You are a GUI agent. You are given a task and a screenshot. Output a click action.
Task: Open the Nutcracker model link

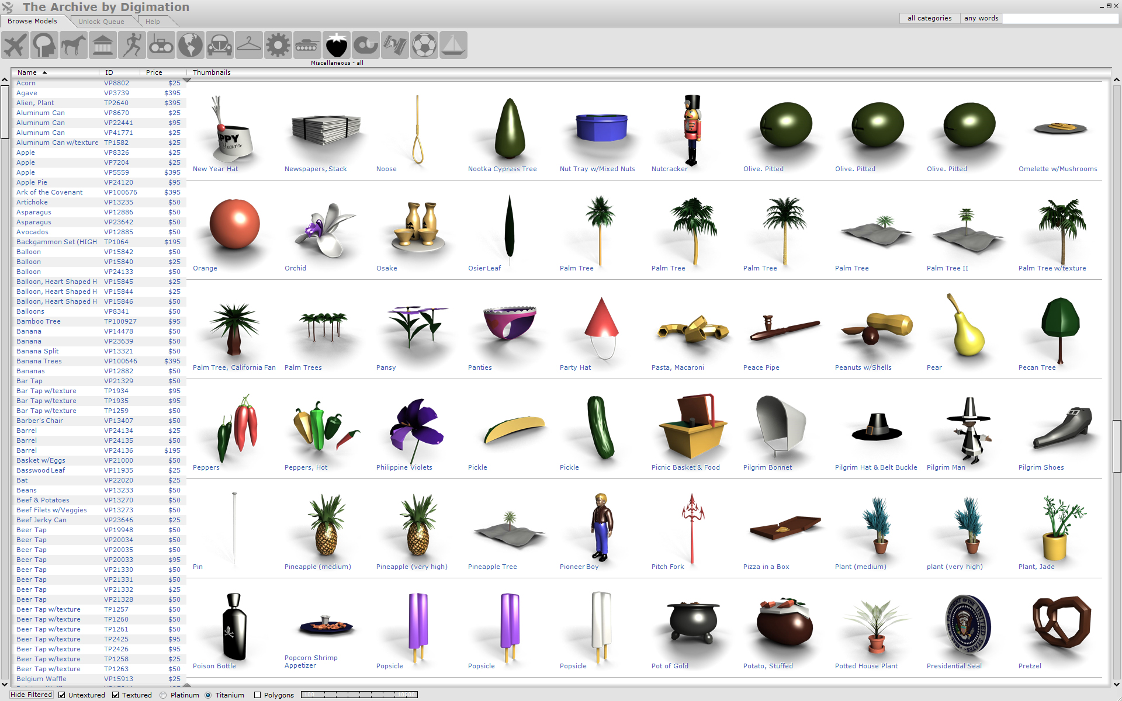coord(670,169)
